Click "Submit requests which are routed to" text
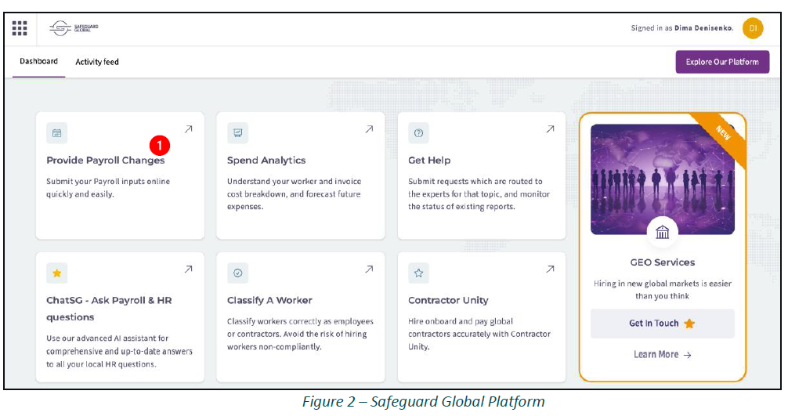Image resolution: width=788 pixels, height=416 pixels. tap(475, 182)
